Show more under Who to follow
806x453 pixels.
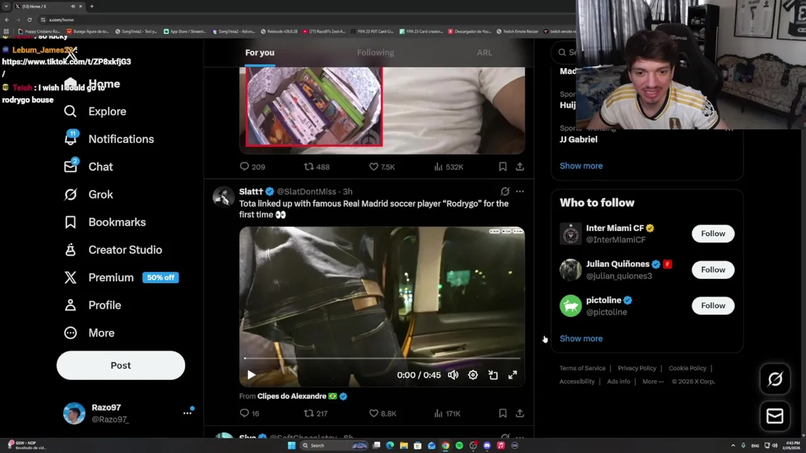tap(581, 338)
